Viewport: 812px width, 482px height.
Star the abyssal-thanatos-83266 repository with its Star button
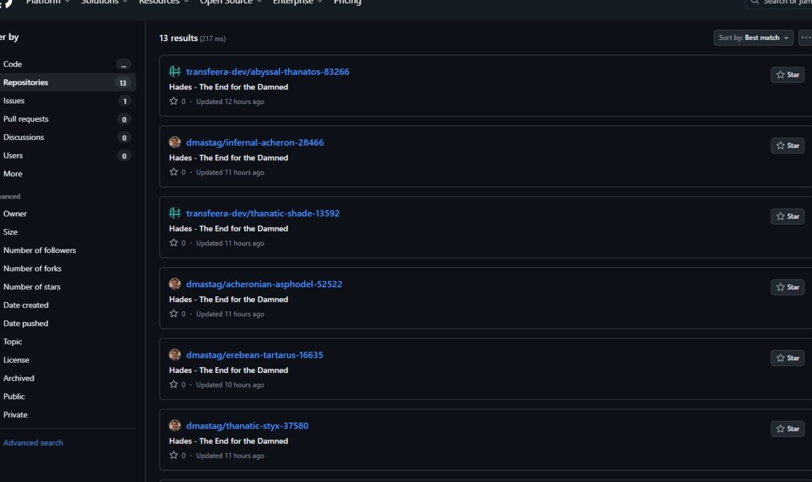(x=787, y=75)
